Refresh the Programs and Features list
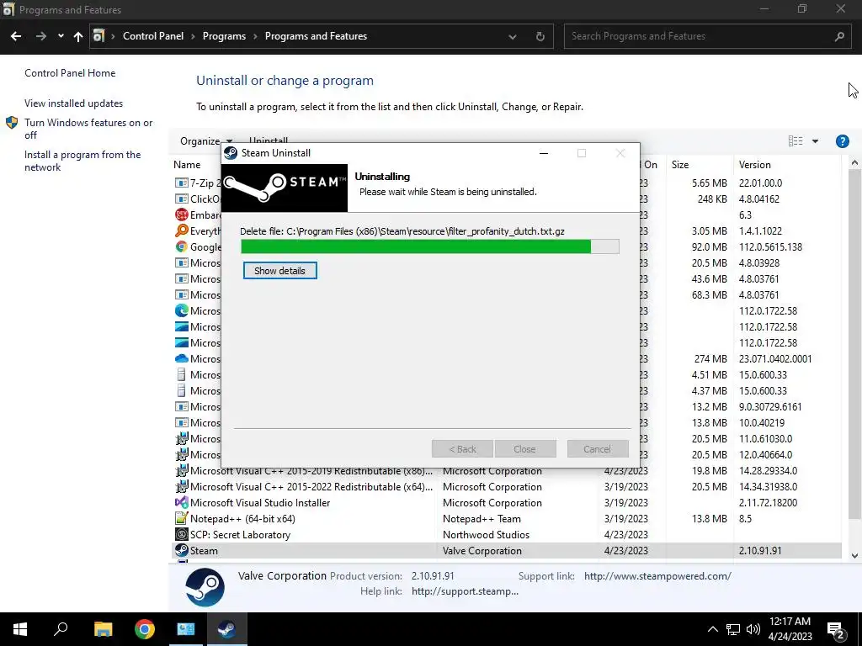 pyautogui.click(x=540, y=37)
